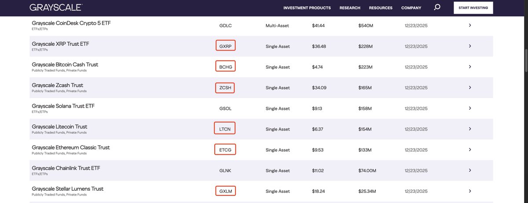Click the $36.48 price value
This screenshot has width=528, height=203.
319,46
